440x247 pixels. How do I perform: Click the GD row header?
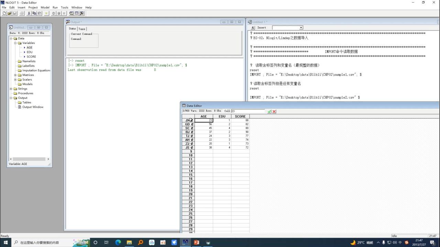[188, 124]
